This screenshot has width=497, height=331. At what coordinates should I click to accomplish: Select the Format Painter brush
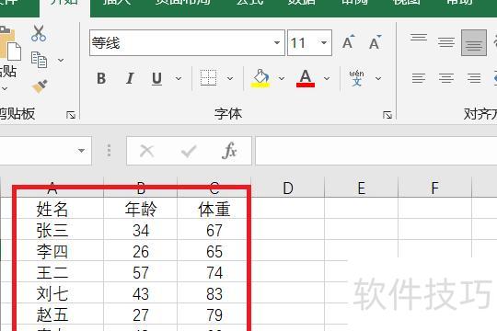40,86
